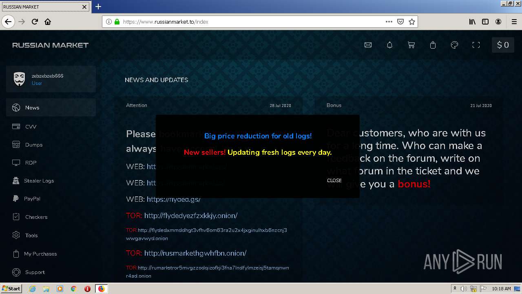The width and height of the screenshot is (522, 294).
Task: Go back with browser back arrow
Action: point(8,22)
